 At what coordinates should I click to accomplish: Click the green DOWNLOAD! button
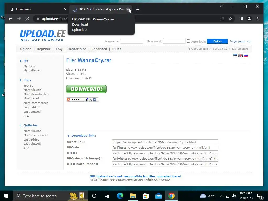86,89
